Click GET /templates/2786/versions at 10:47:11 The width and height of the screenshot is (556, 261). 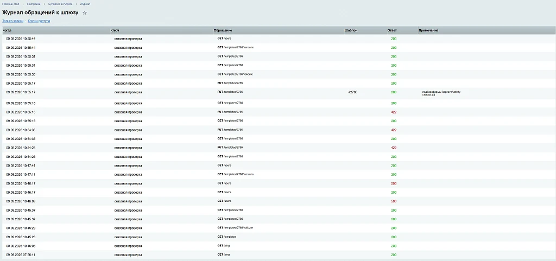236,174
